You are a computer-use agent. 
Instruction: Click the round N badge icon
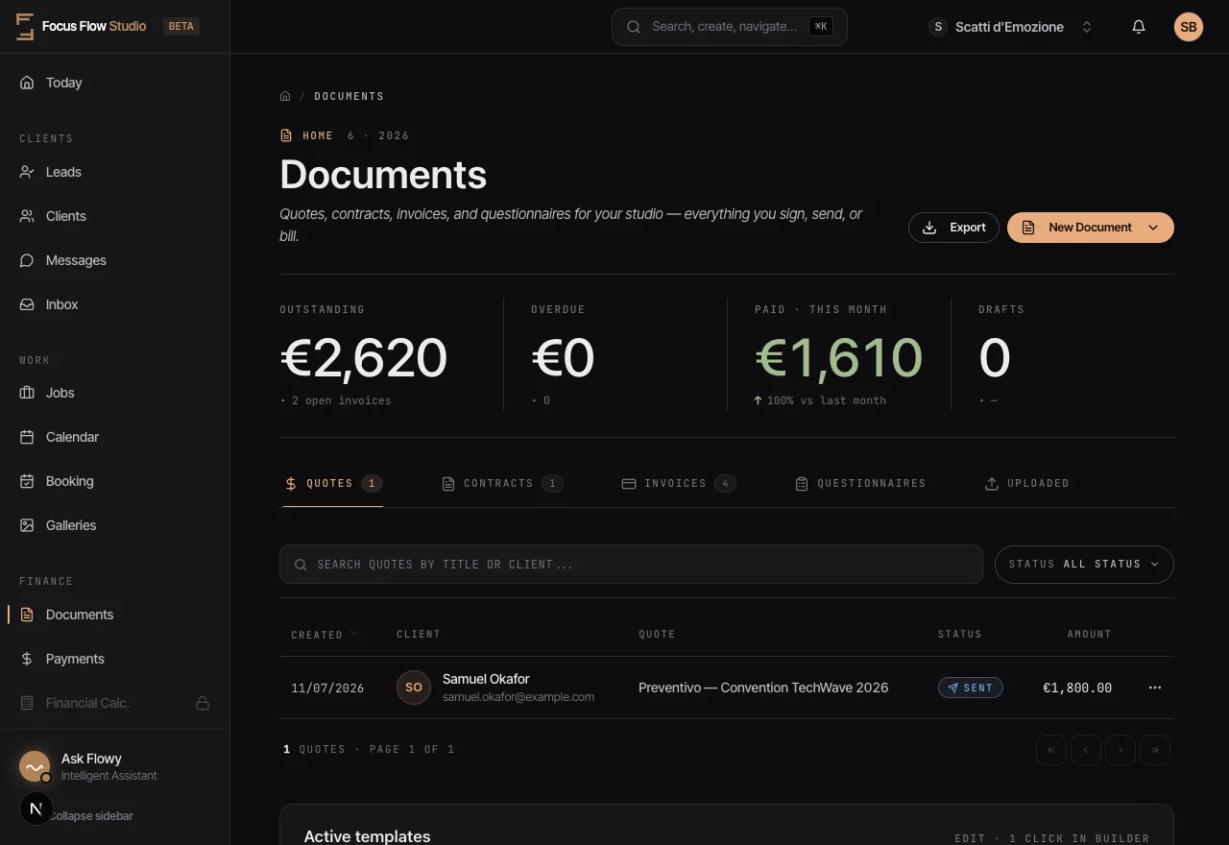(x=36, y=809)
